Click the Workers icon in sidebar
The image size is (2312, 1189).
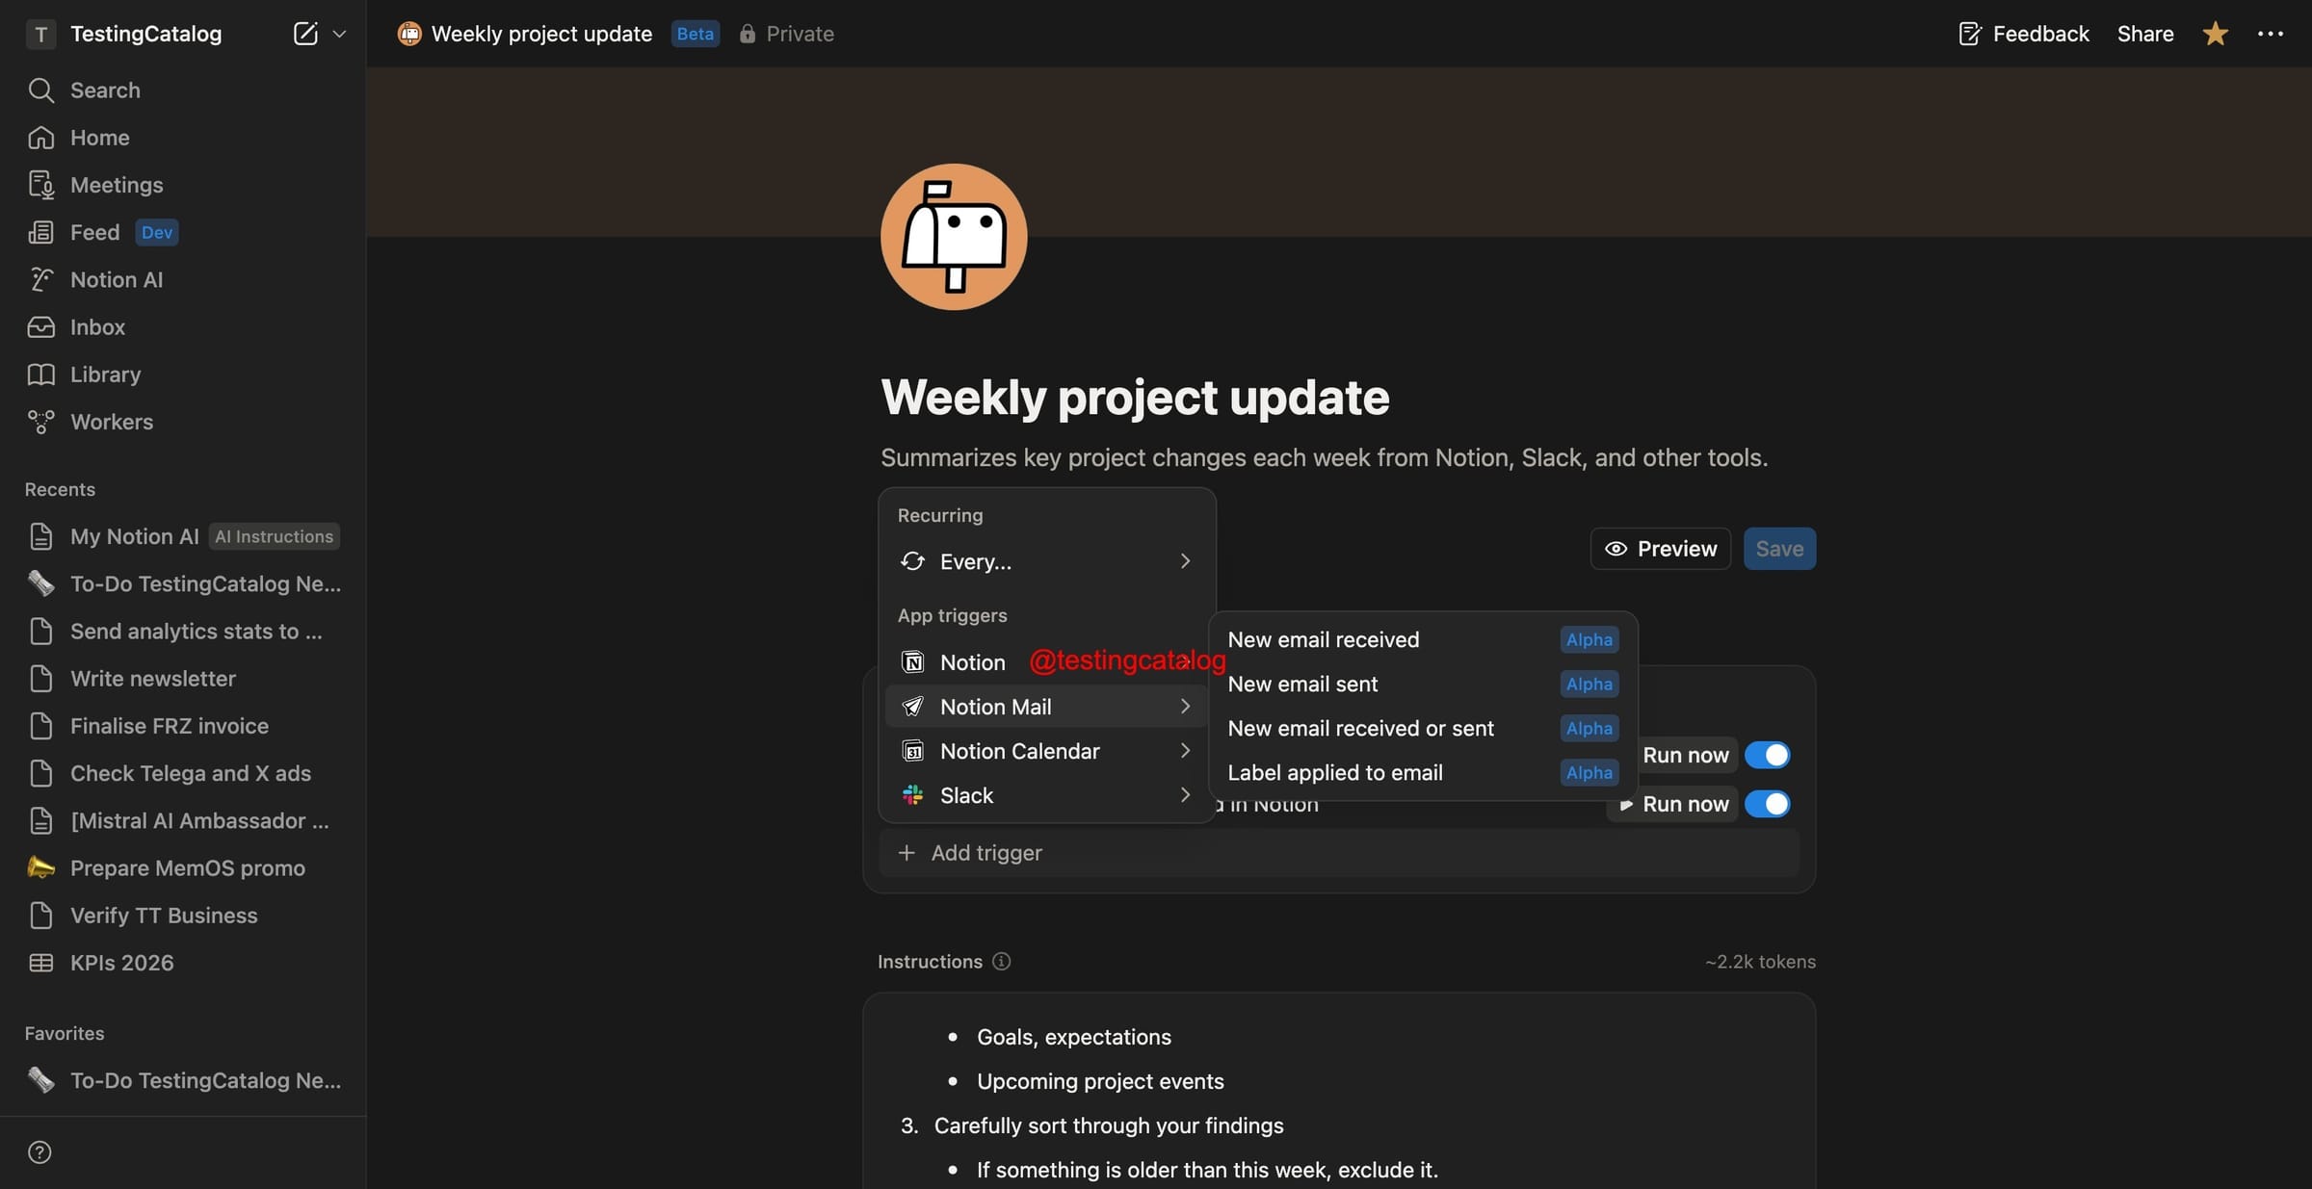coord(40,422)
